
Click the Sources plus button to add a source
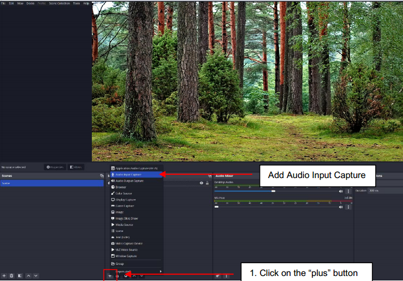[x=110, y=276]
